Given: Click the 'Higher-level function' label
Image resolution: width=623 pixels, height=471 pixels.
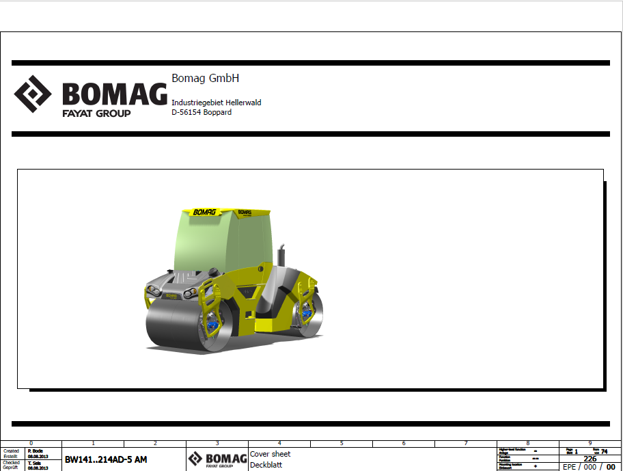Looking at the screenshot, I should (x=512, y=450).
